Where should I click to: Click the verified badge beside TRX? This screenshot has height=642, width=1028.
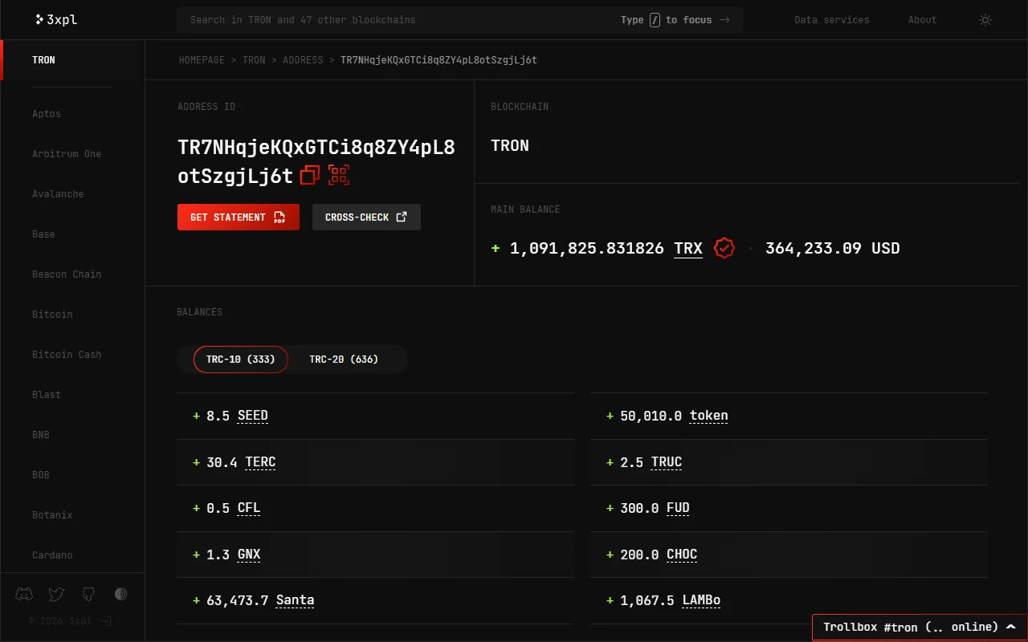(724, 248)
